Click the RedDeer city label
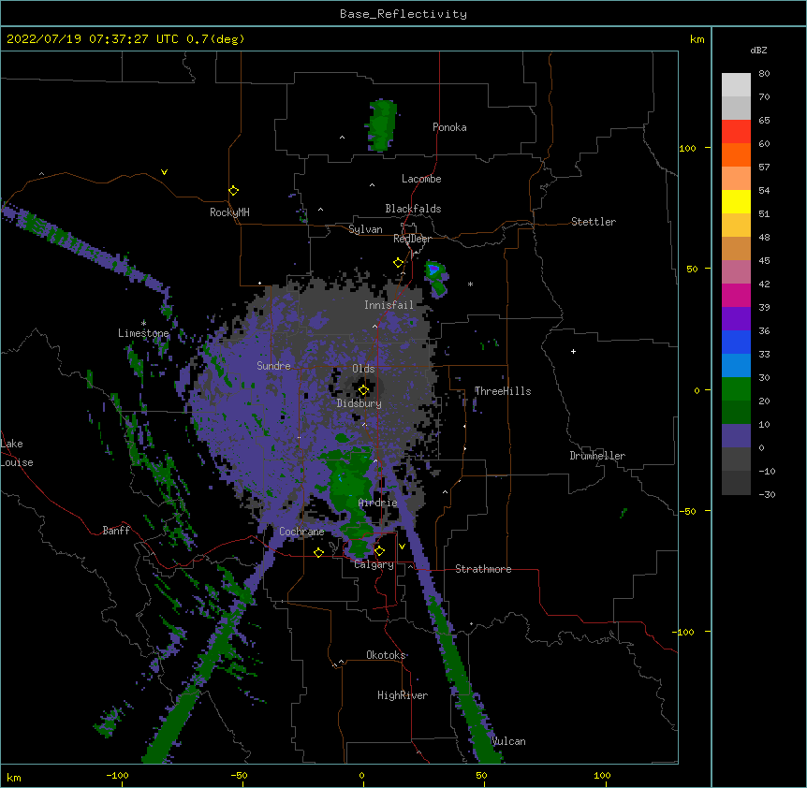 (x=412, y=239)
